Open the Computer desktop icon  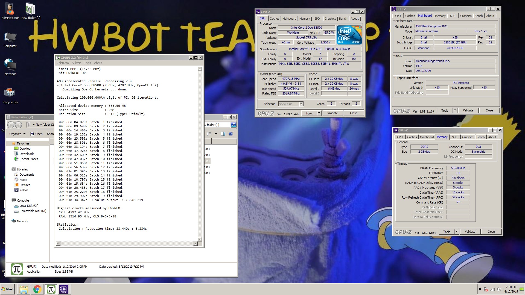click(x=10, y=40)
